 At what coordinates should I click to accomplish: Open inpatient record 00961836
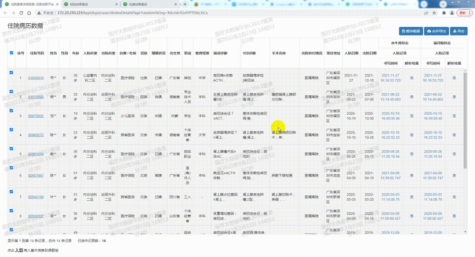36,154
